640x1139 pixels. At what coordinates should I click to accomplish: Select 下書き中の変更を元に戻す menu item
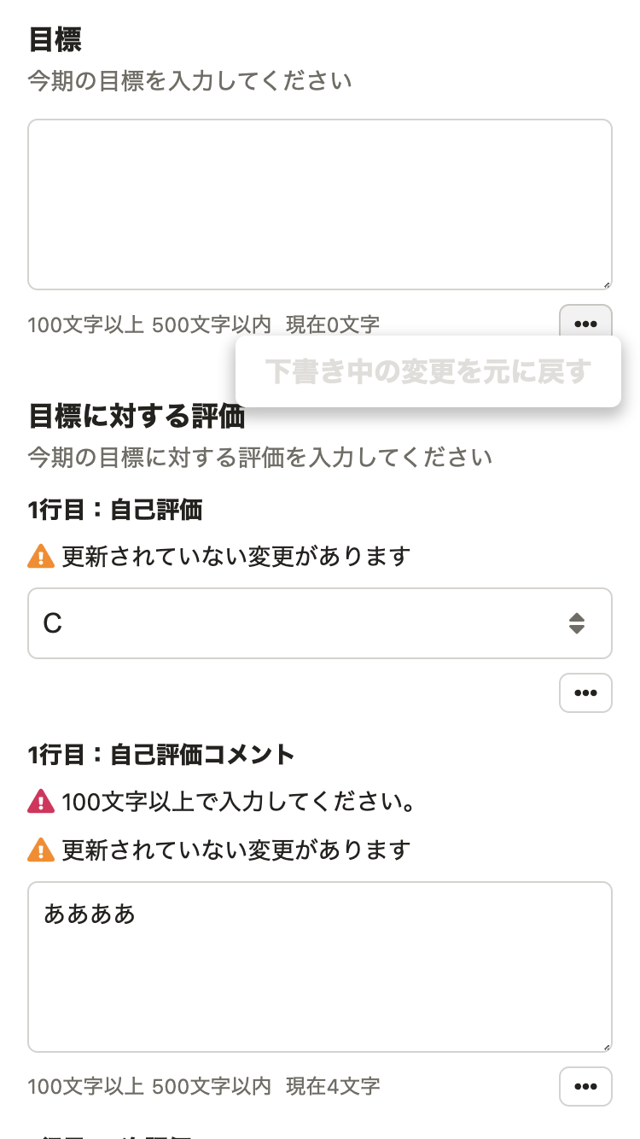[428, 371]
